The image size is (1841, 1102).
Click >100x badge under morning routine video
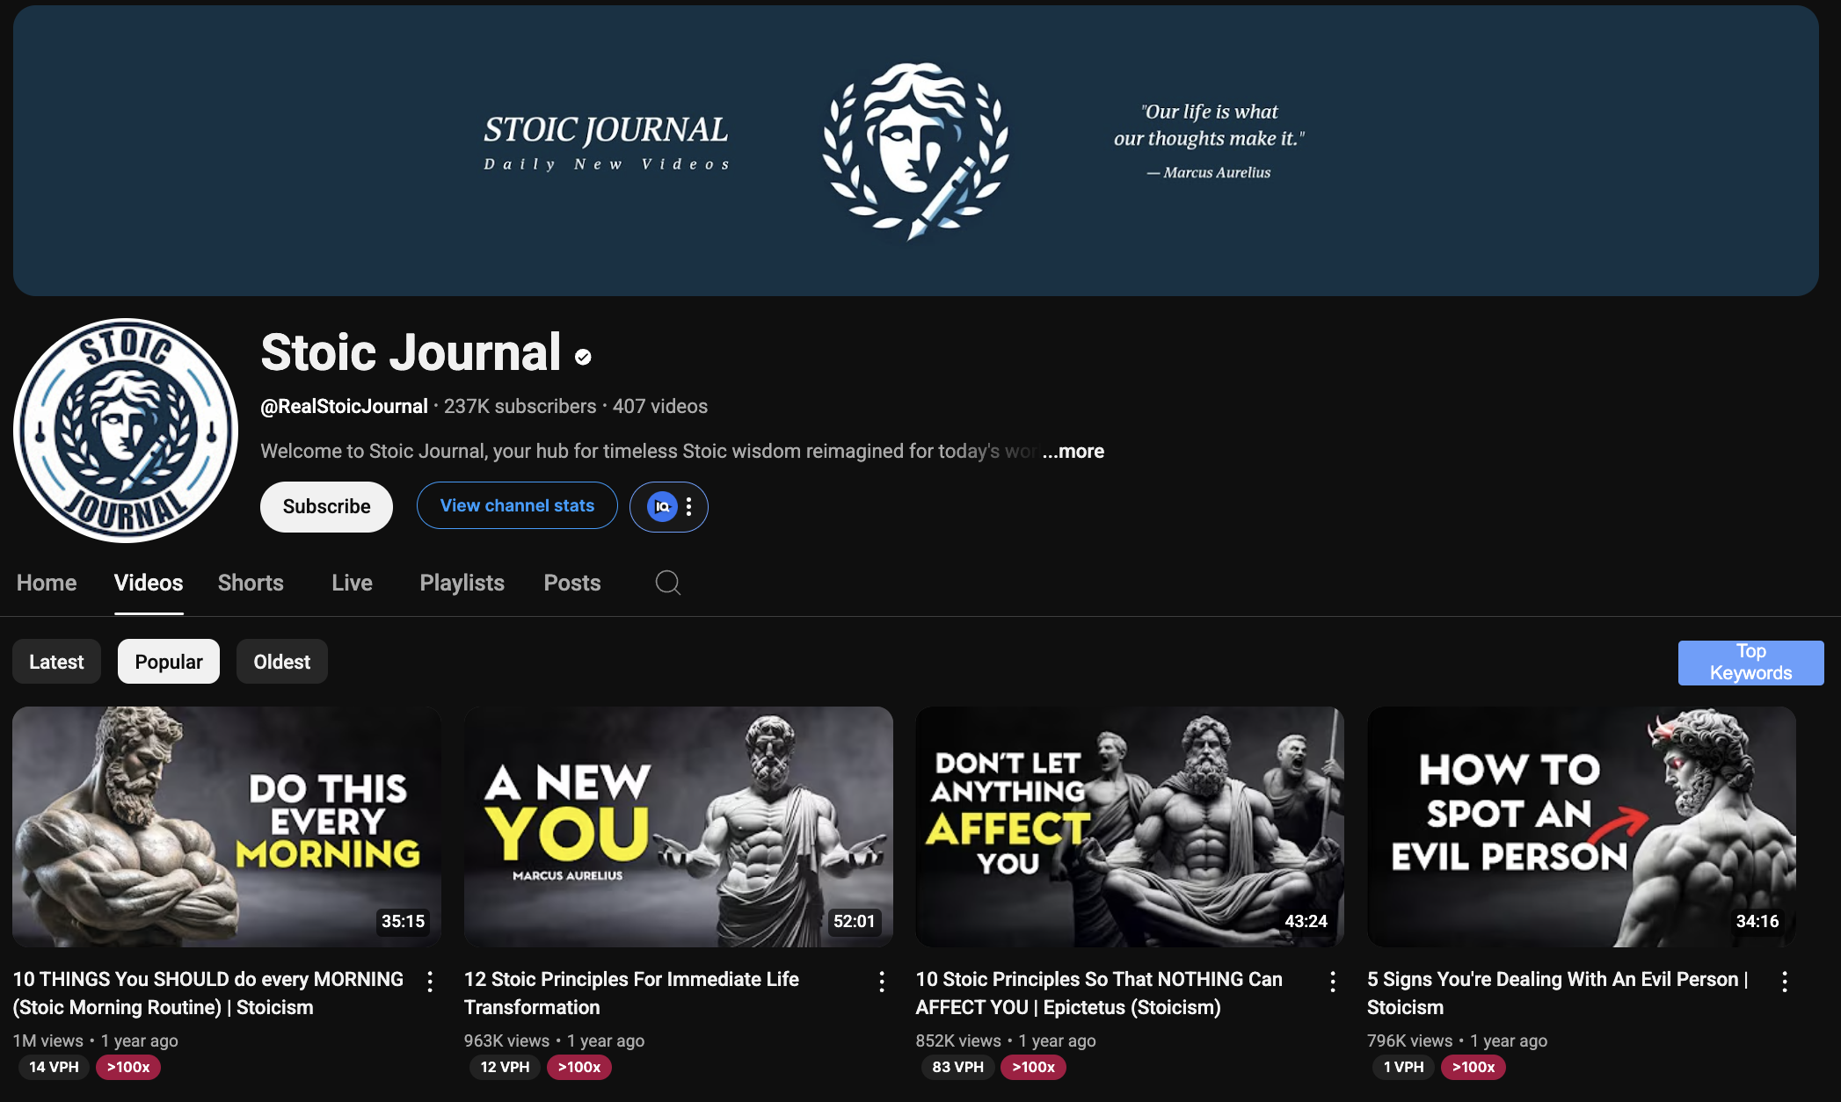click(128, 1067)
